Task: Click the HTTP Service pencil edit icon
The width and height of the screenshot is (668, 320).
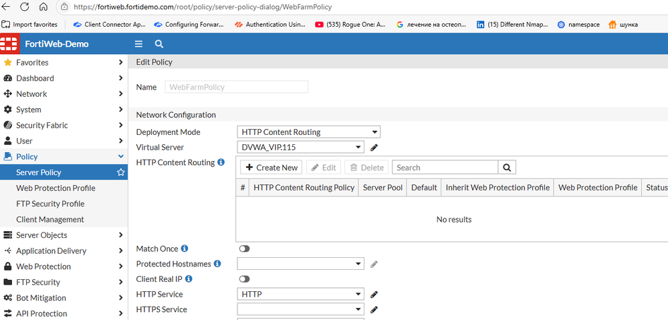Action: pyautogui.click(x=374, y=295)
